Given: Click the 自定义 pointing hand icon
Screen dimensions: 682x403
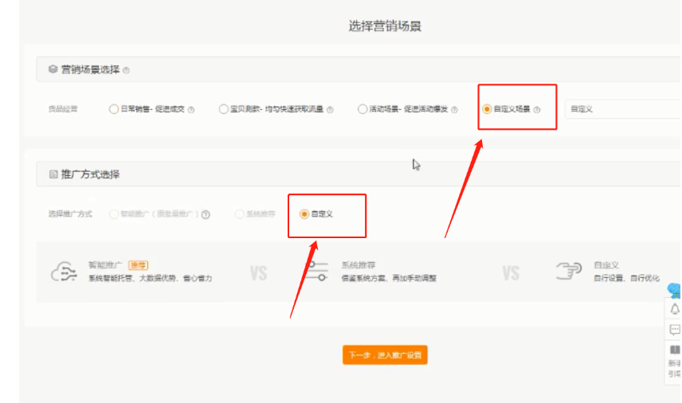Looking at the screenshot, I should [569, 271].
